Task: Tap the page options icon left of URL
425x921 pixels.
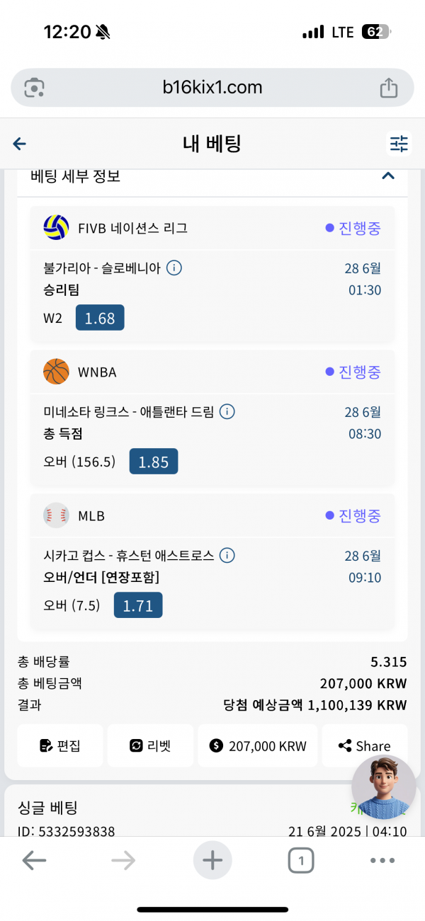Action: click(35, 88)
